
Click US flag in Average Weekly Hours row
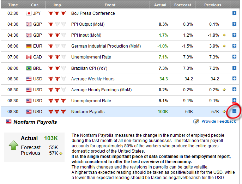click(29, 79)
